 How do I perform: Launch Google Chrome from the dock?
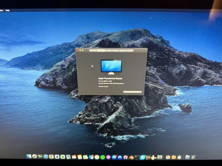pyautogui.click(x=52, y=157)
